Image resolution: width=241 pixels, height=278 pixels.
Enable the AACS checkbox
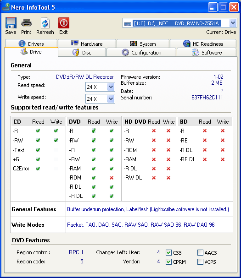point(200,252)
